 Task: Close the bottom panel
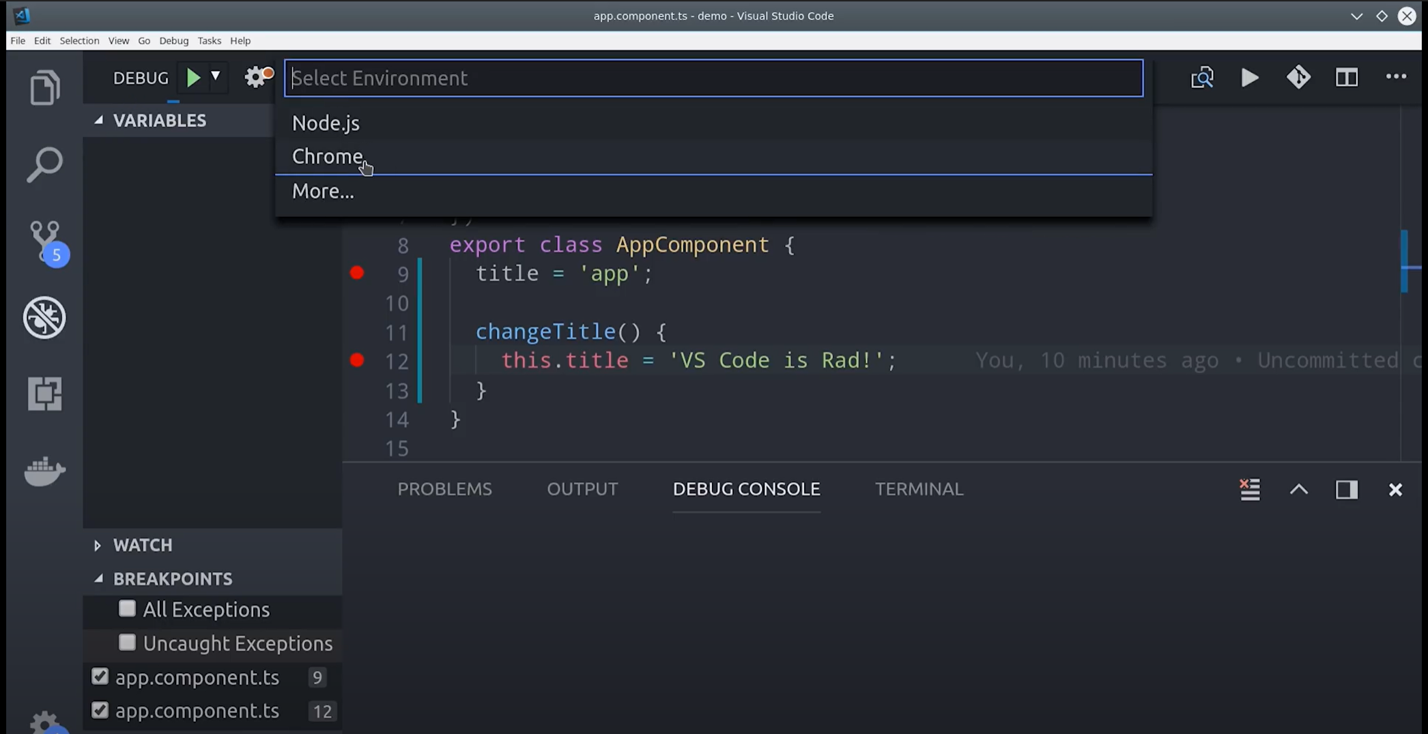click(x=1395, y=490)
